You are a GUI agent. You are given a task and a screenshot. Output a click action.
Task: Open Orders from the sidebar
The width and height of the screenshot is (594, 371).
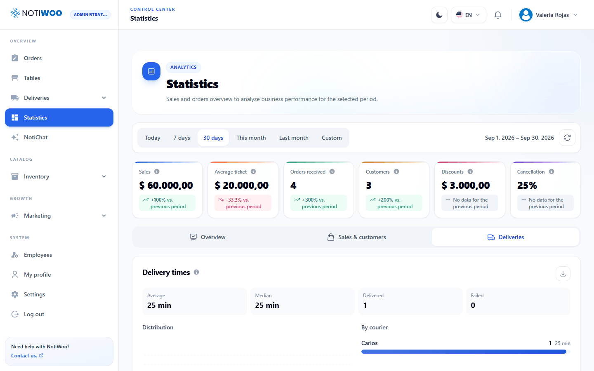[59, 58]
